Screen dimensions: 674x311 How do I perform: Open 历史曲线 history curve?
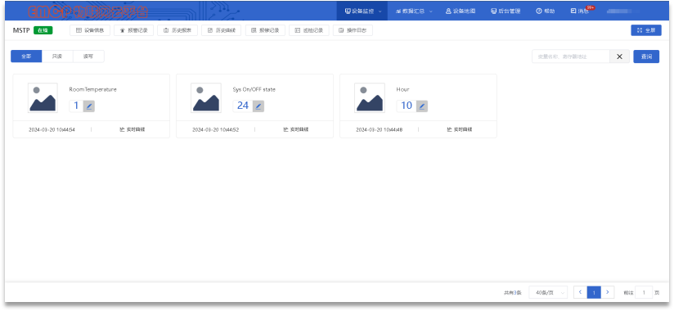coord(222,30)
